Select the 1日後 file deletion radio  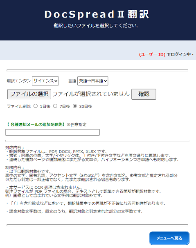point(36,106)
